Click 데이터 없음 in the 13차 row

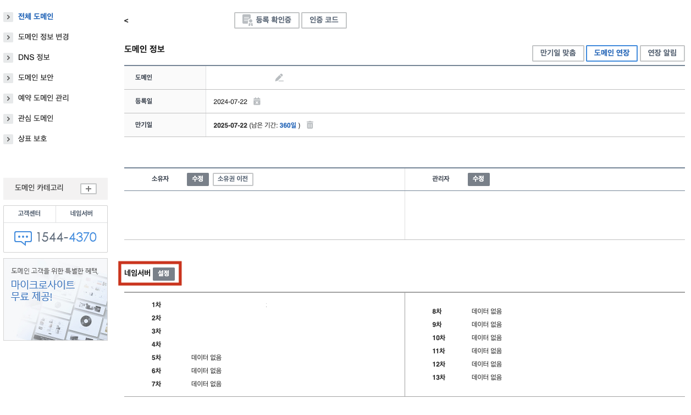pyautogui.click(x=487, y=378)
